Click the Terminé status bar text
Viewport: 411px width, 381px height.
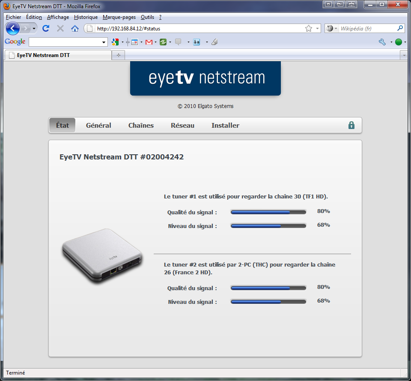click(15, 372)
